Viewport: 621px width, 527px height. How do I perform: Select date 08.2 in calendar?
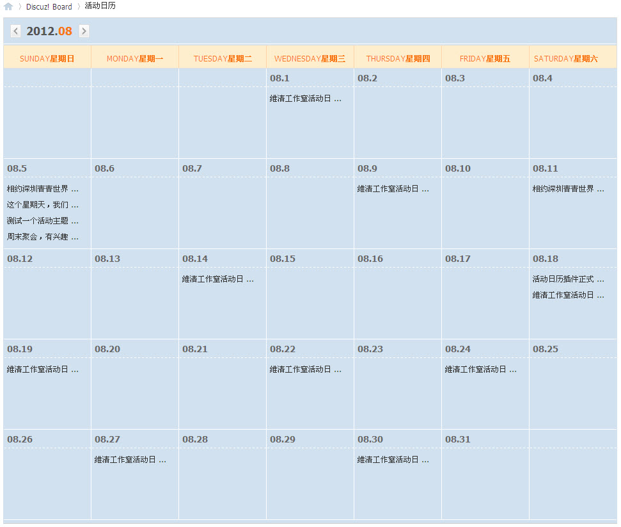coord(367,78)
